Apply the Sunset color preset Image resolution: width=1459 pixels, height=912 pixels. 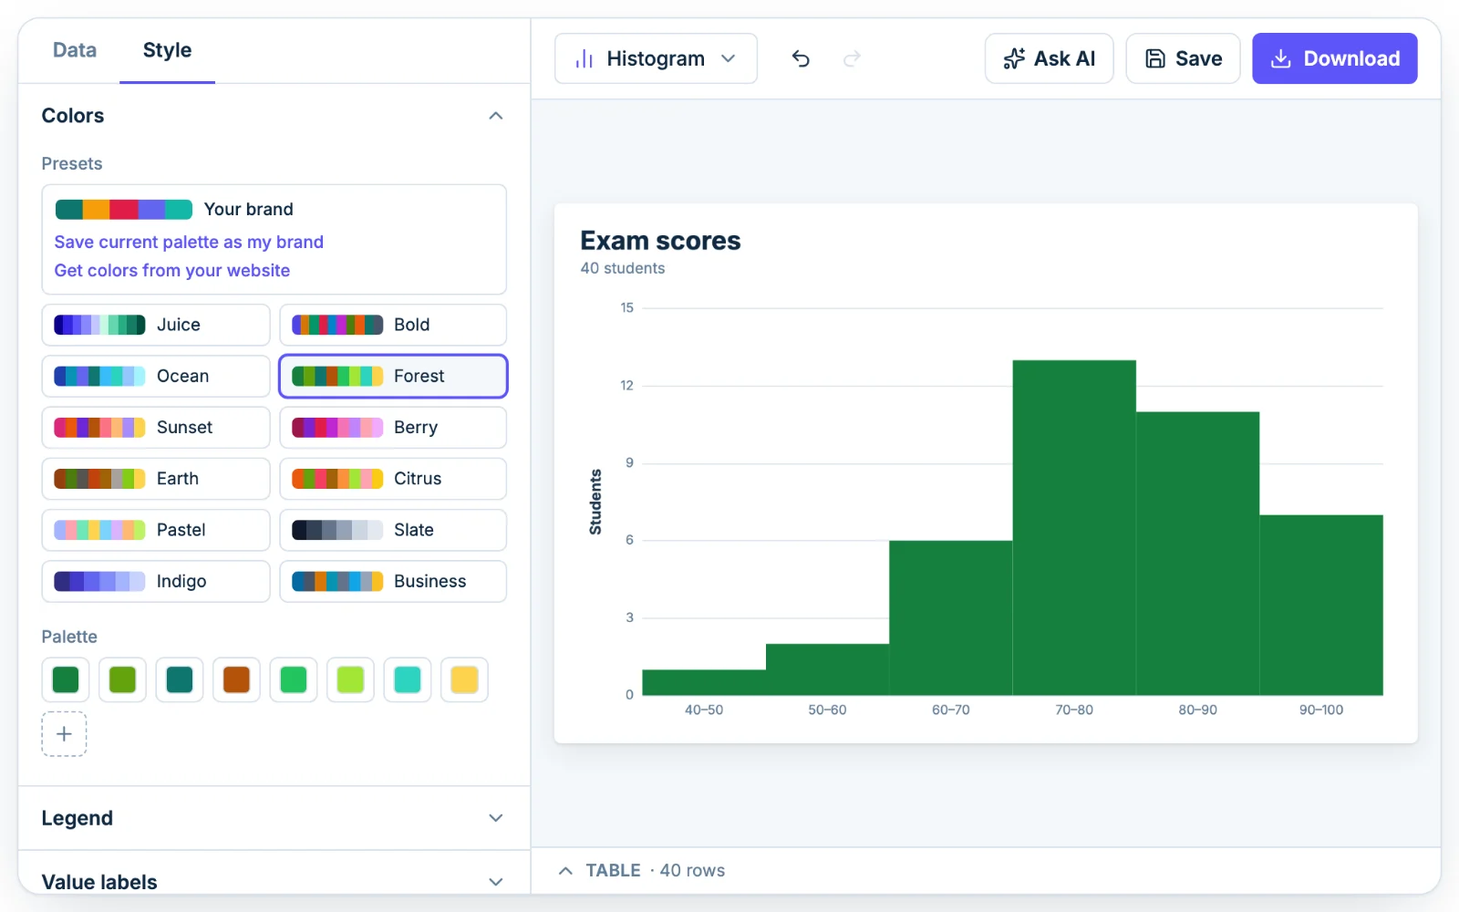156,427
